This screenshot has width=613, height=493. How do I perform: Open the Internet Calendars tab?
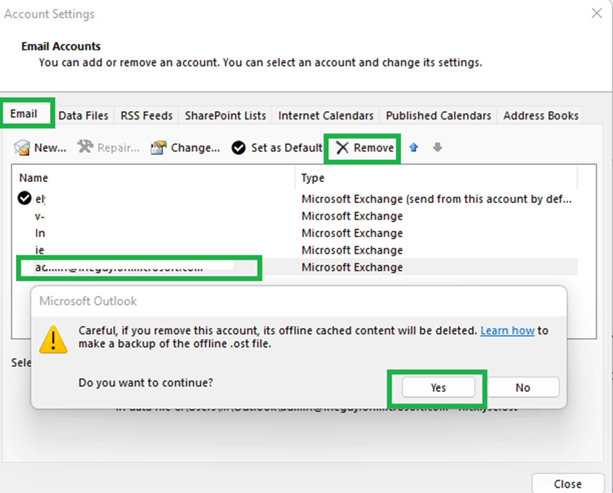326,116
